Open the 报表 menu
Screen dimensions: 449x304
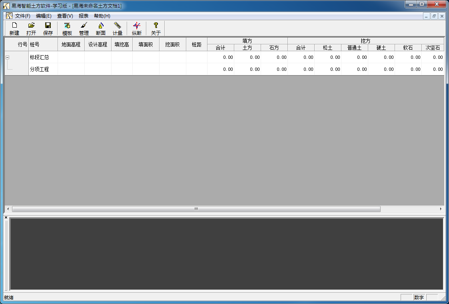coord(84,16)
